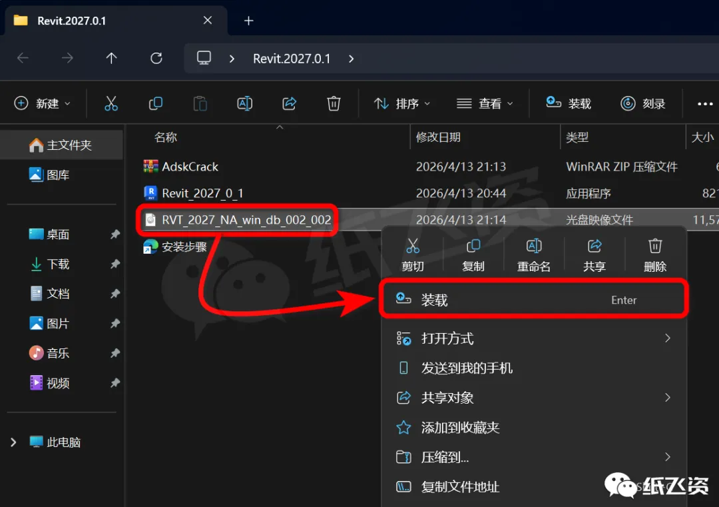Open the 新建 dropdown
Screen dimensions: 719x507
coord(42,104)
